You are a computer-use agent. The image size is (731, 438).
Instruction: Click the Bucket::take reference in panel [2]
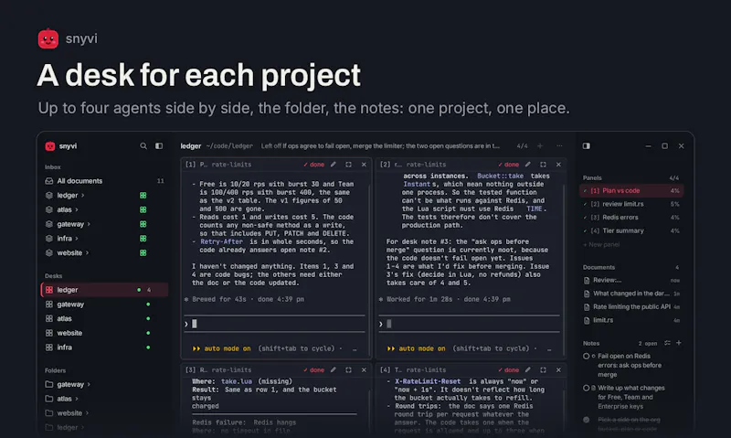point(500,176)
